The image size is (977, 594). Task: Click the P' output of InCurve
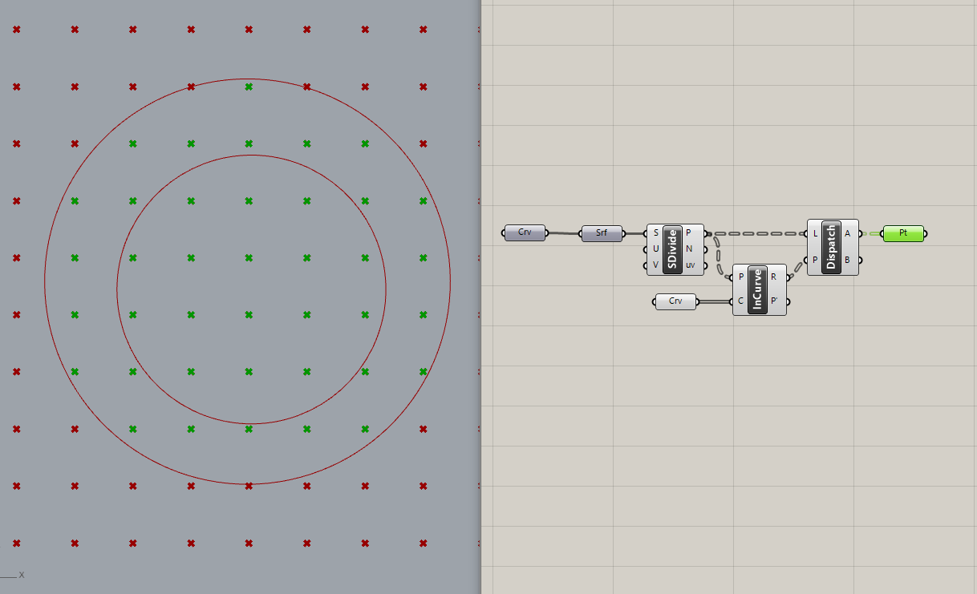(774, 301)
